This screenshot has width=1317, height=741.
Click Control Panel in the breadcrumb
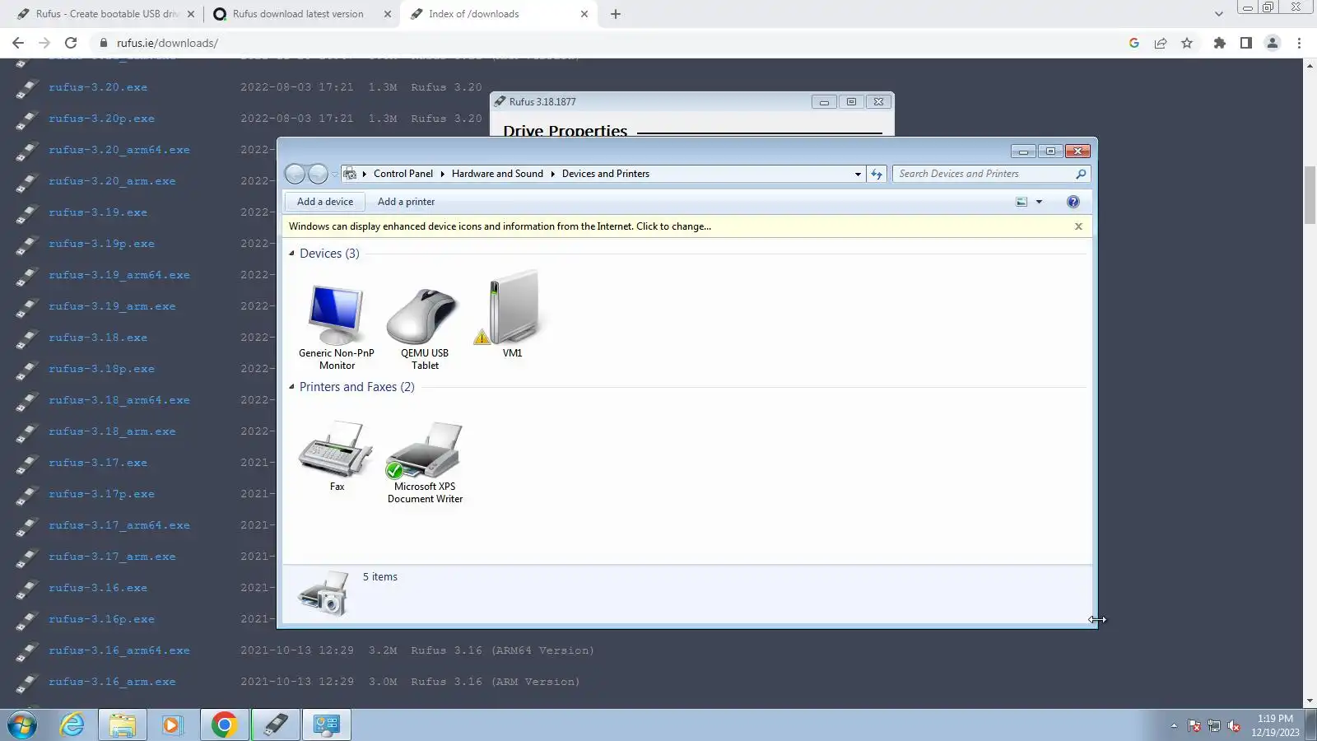pyautogui.click(x=403, y=174)
